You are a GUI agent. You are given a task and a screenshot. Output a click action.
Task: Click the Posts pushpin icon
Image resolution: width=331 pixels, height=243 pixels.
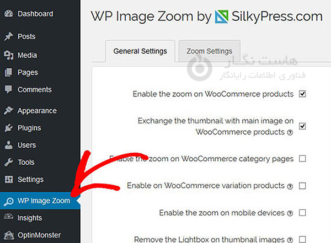pos(8,37)
